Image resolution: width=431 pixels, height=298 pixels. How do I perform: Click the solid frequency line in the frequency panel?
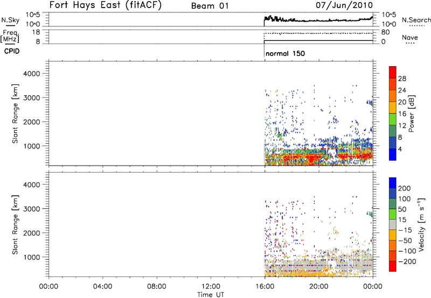[319, 40]
